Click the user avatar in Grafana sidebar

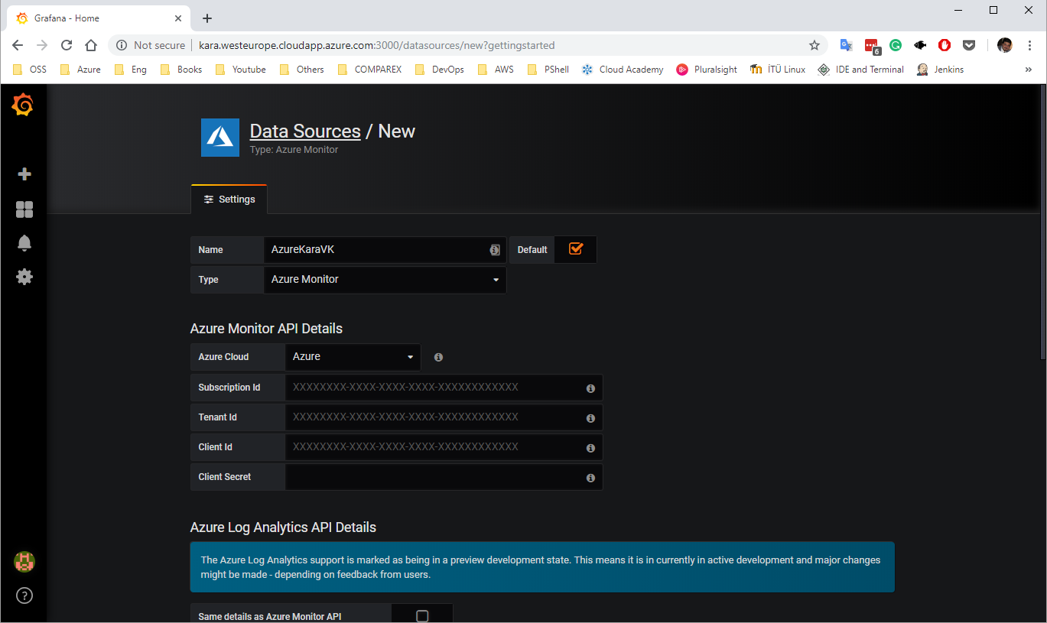pos(24,562)
